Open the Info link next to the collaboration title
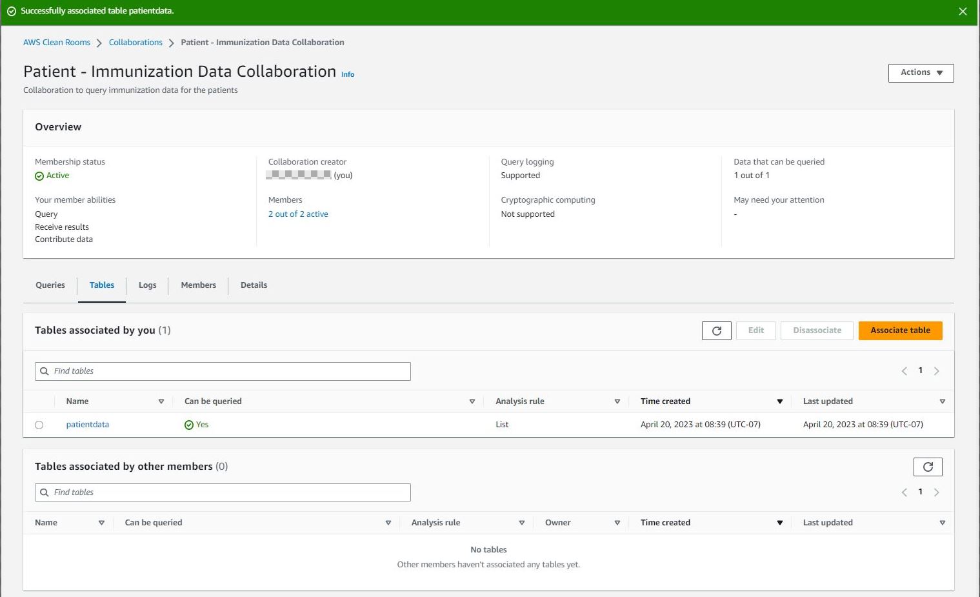 348,75
